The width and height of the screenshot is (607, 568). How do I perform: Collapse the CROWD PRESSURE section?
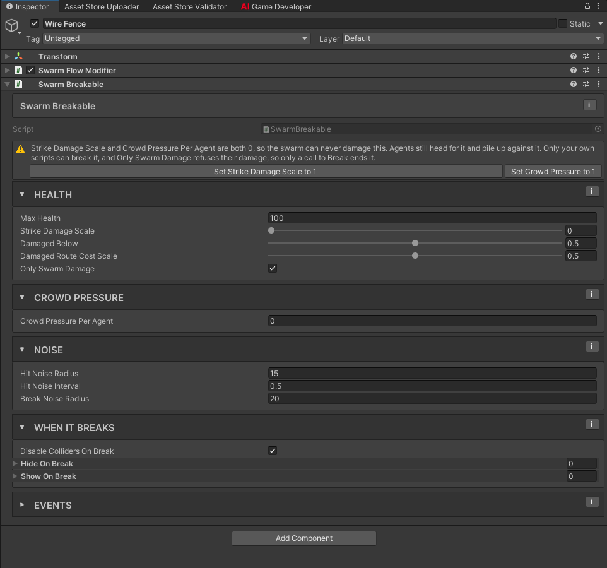(22, 297)
